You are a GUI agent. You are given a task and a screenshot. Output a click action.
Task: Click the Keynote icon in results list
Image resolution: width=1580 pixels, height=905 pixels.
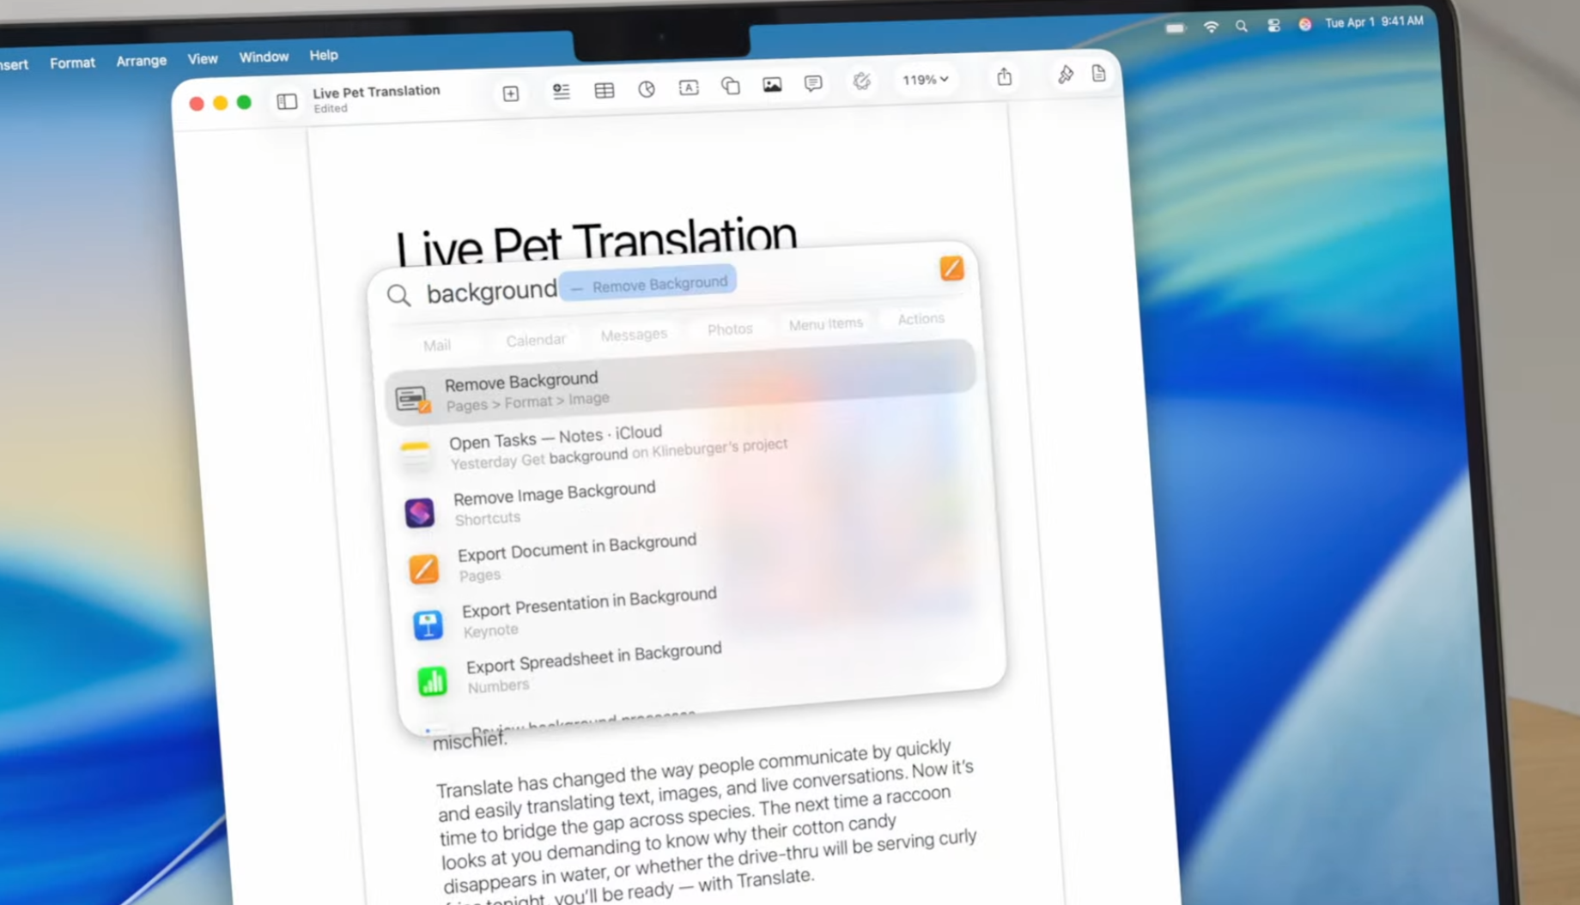428,624
